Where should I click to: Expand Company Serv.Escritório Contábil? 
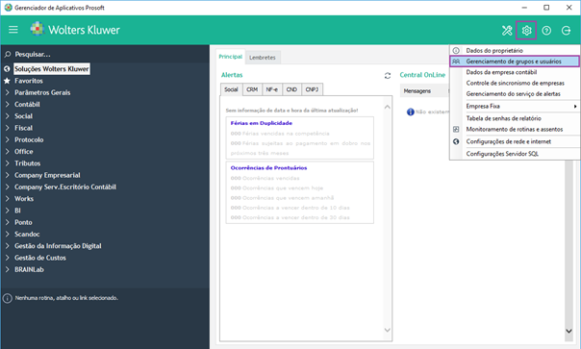[x=7, y=187]
